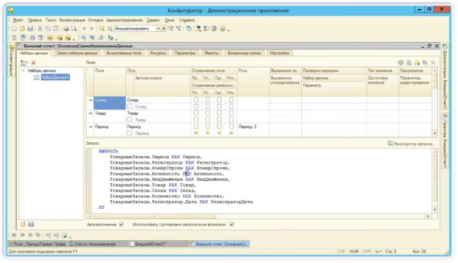Click the Undo arrow in the toolbar

pos(84,29)
